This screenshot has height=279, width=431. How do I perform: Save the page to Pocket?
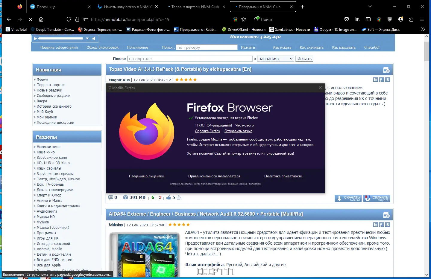tap(347, 19)
